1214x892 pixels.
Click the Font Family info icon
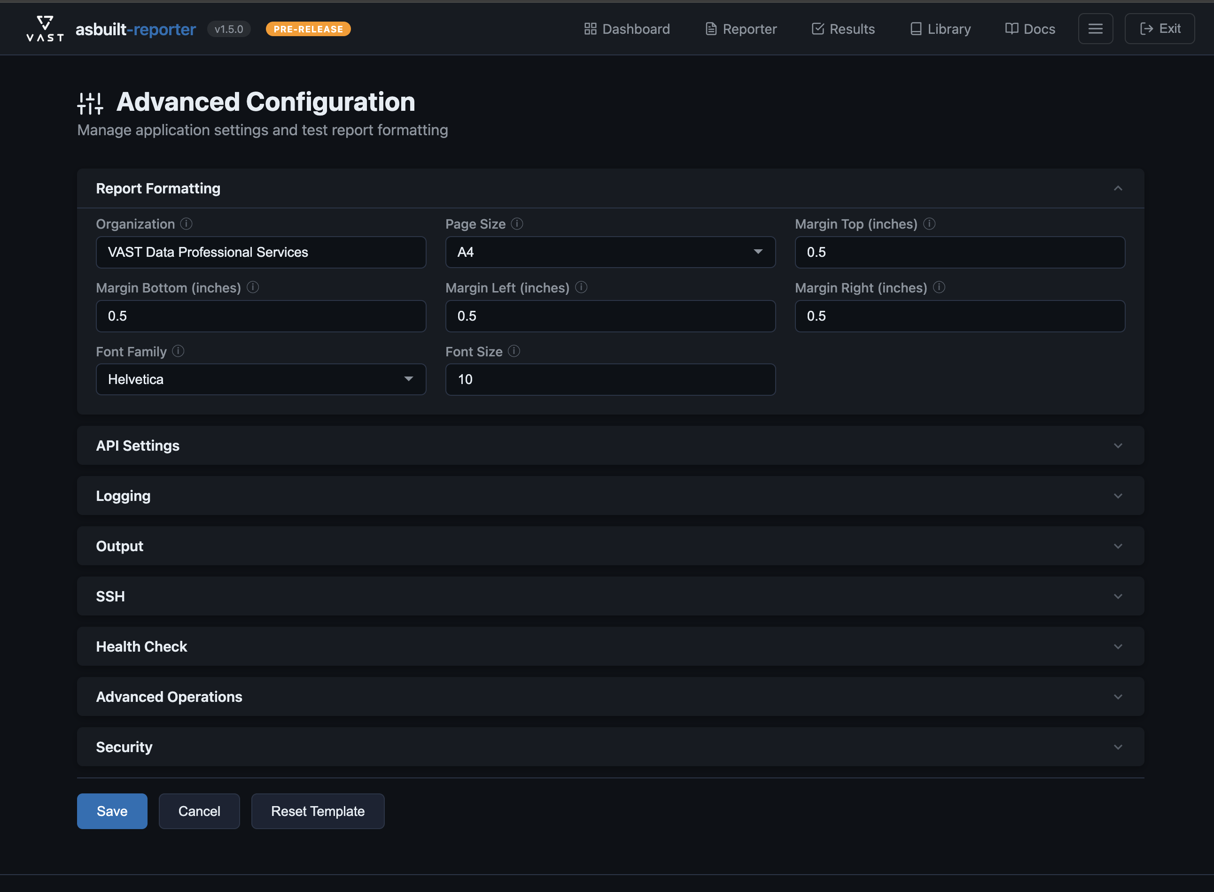click(x=179, y=351)
